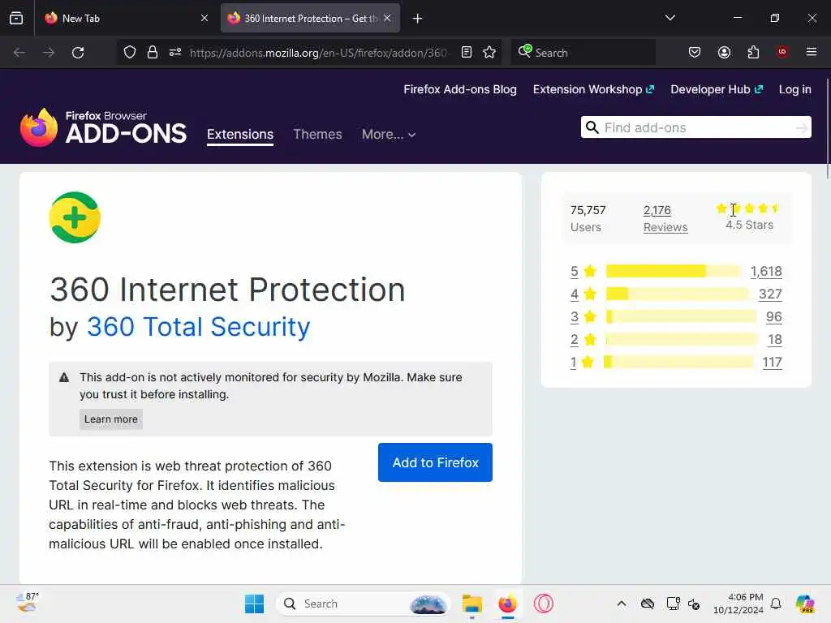Open the 360 Total Security author link
The image size is (831, 623).
tap(198, 326)
